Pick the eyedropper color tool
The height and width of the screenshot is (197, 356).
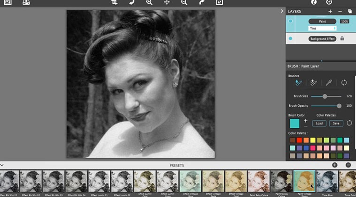click(329, 83)
